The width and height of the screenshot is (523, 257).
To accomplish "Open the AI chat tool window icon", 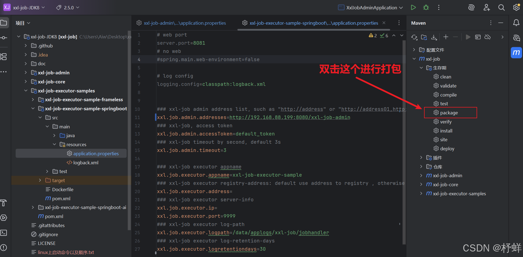I will point(516,38).
